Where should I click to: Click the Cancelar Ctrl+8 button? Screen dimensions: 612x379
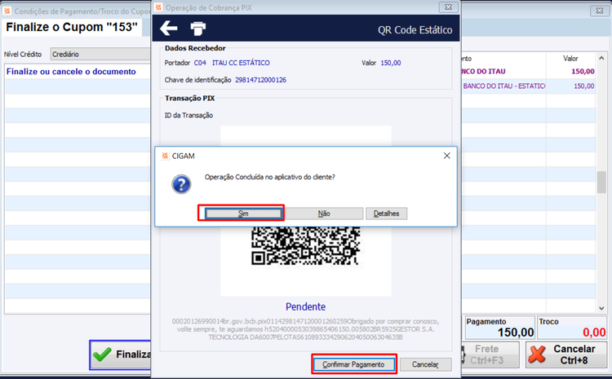pos(566,355)
